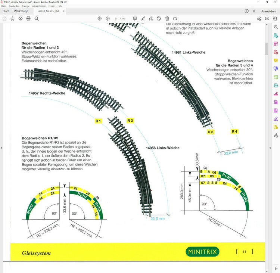Send file by email envelope icon
Image resolution: width=280 pixels, height=273 pixels.
click(267, 19)
